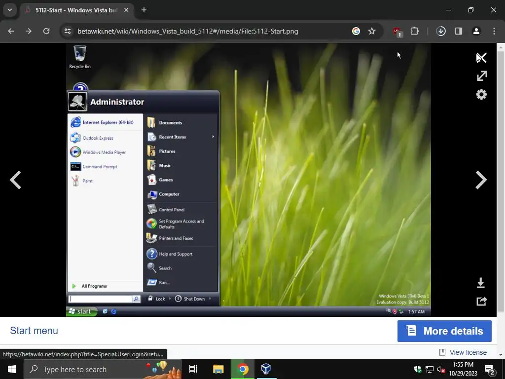Open Chrome three-dot menu
The image size is (505, 379).
(494, 31)
